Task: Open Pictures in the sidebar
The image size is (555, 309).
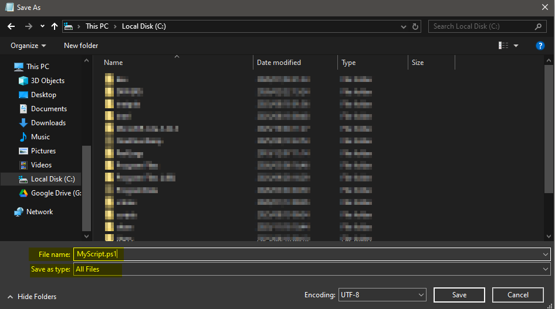Action: click(43, 151)
